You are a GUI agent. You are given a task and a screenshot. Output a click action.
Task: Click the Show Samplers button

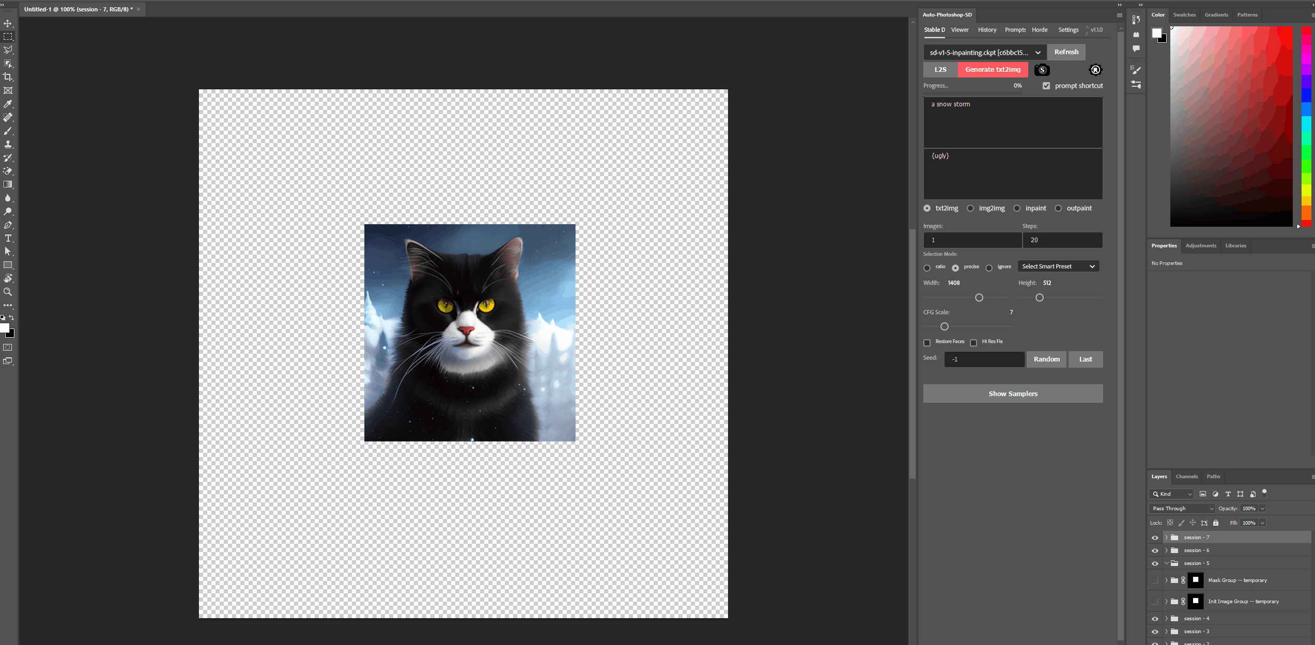tap(1013, 394)
